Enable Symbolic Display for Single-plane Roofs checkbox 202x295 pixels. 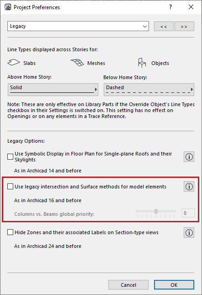point(10,156)
